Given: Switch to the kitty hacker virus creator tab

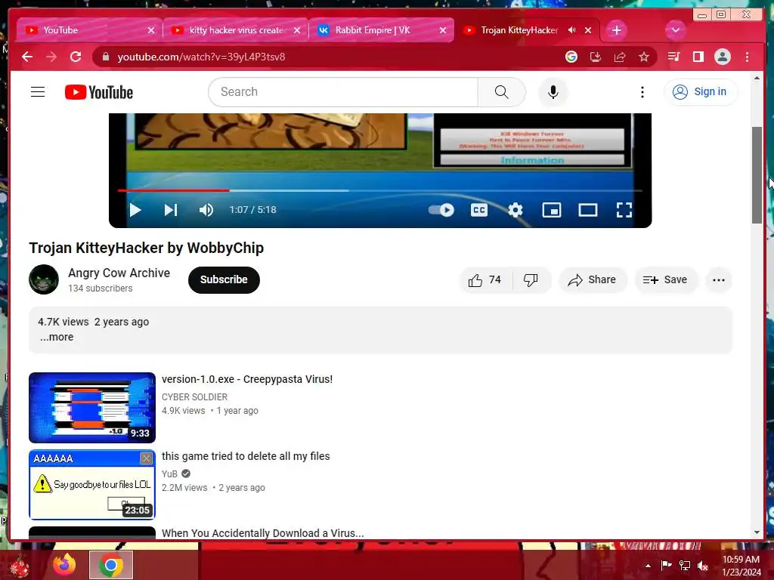Looking at the screenshot, I should (x=236, y=30).
